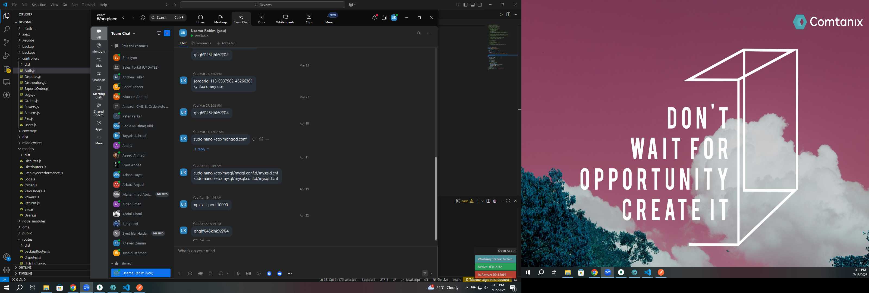Click JavaScript language mode in status bar
The height and width of the screenshot is (293, 869).
pyautogui.click(x=413, y=279)
